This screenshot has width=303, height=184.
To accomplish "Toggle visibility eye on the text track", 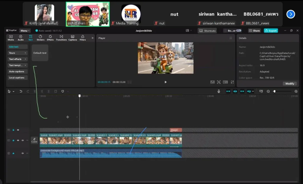I will click(x=18, y=130).
